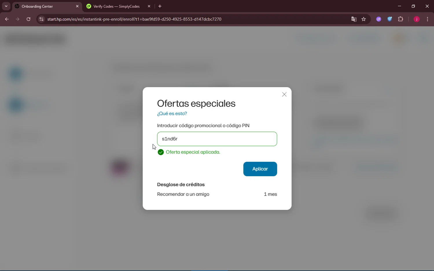434x271 pixels.
Task: Click the address bar URL
Action: coord(134,19)
